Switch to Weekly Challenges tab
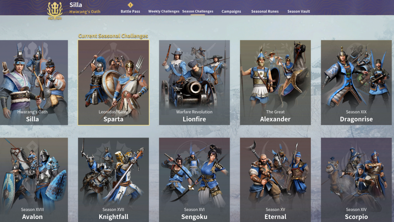This screenshot has height=222, width=394. pos(164,11)
